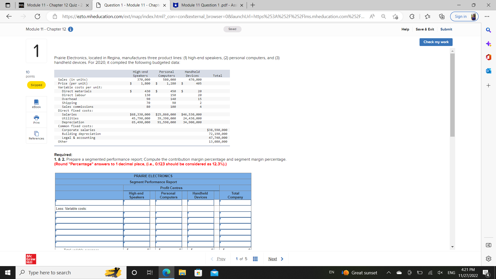Open second variable cost row label dropdown
This screenshot has width=496, height=279.
pos(89,220)
